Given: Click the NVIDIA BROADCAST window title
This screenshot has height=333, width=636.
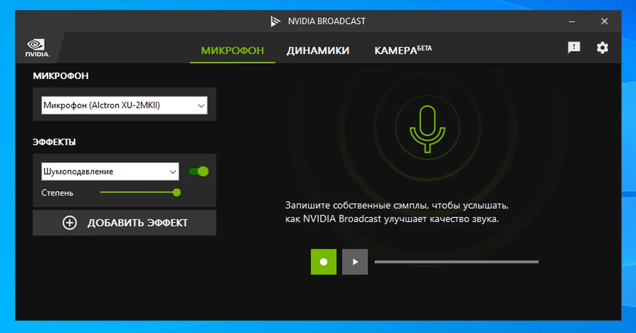Looking at the screenshot, I should pyautogui.click(x=326, y=21).
